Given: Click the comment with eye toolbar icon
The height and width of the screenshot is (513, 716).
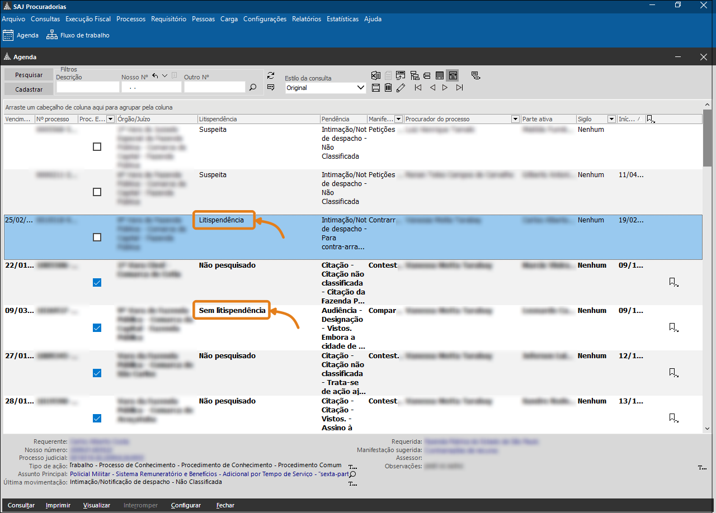Looking at the screenshot, I should tap(475, 75).
